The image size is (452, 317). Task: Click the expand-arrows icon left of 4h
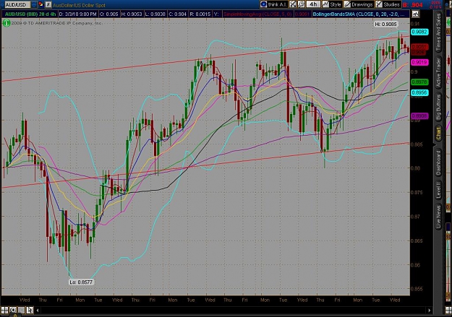point(293,4)
